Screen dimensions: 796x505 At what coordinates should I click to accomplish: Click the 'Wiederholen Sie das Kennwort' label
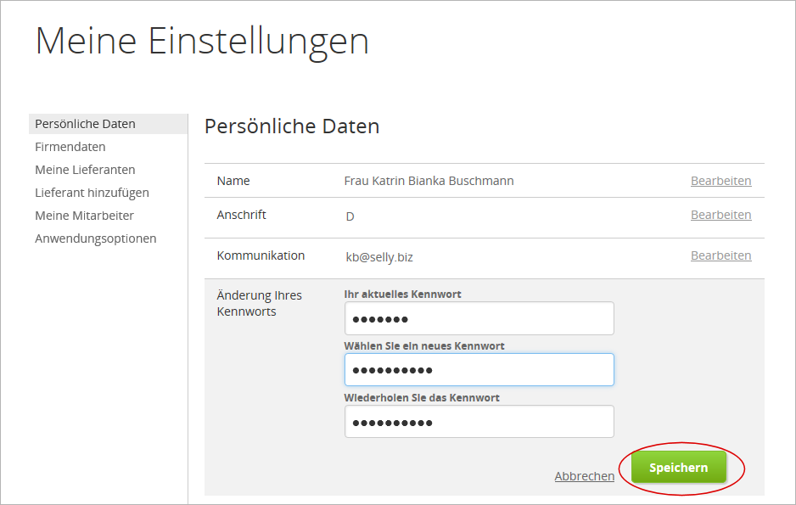click(x=422, y=397)
